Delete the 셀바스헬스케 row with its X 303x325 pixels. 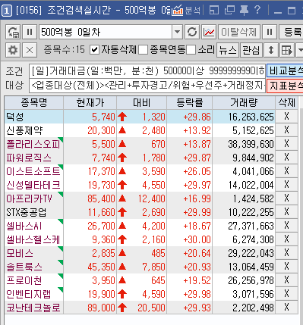point(286,239)
